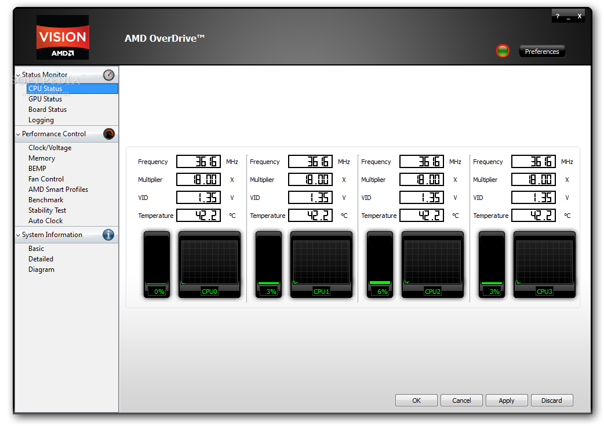Open Detailed system information
604x426 pixels.
(x=41, y=259)
